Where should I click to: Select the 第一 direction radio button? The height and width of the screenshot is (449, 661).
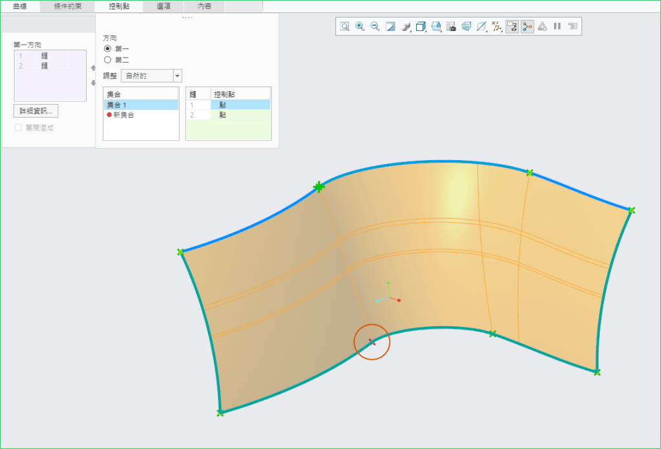(x=108, y=48)
